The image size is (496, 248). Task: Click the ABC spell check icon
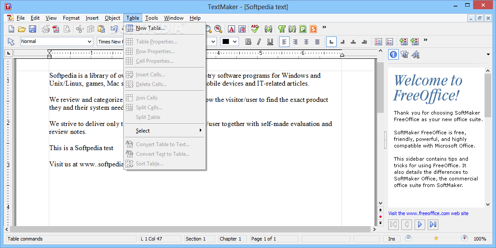255,29
